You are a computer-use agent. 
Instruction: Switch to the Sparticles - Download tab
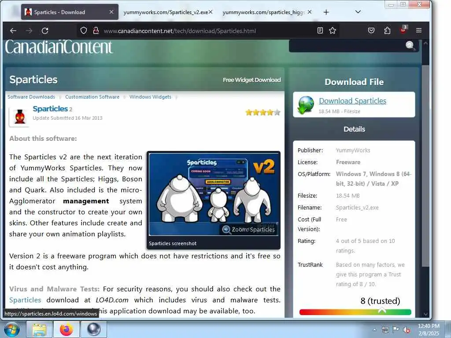pyautogui.click(x=70, y=12)
